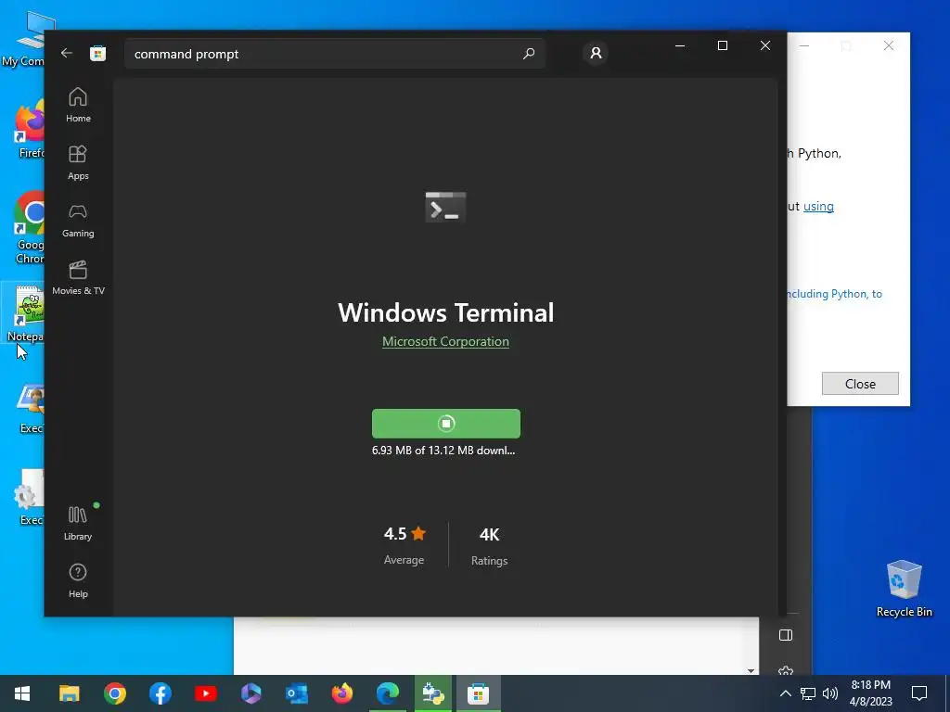Click the 'ncluding Python, to' link
Image resolution: width=950 pixels, height=712 pixels.
pos(834,294)
